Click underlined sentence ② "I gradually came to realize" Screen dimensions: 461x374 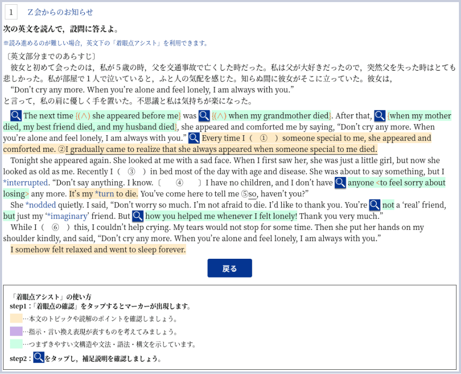pos(221,149)
